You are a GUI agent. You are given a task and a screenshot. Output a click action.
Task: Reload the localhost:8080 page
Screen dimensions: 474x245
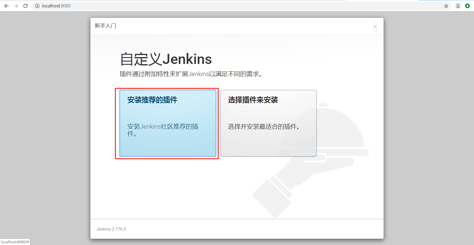pos(25,6)
